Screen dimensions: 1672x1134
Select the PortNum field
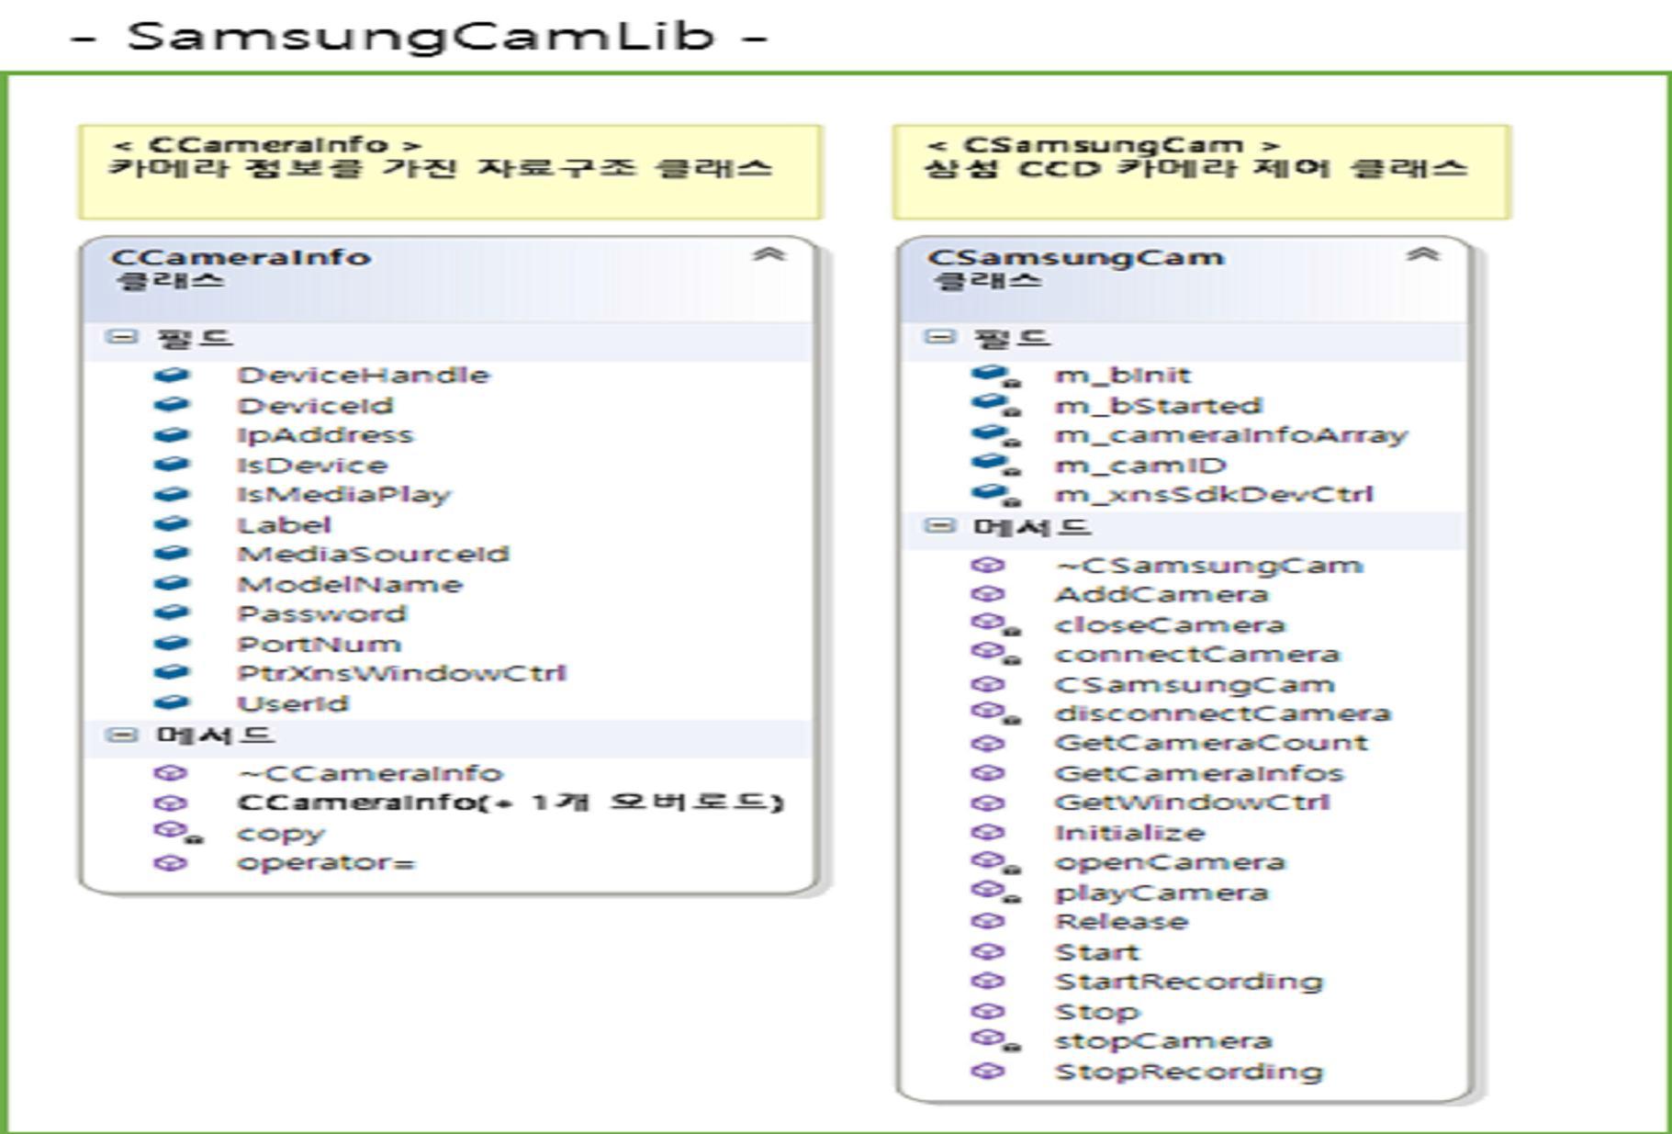[319, 644]
